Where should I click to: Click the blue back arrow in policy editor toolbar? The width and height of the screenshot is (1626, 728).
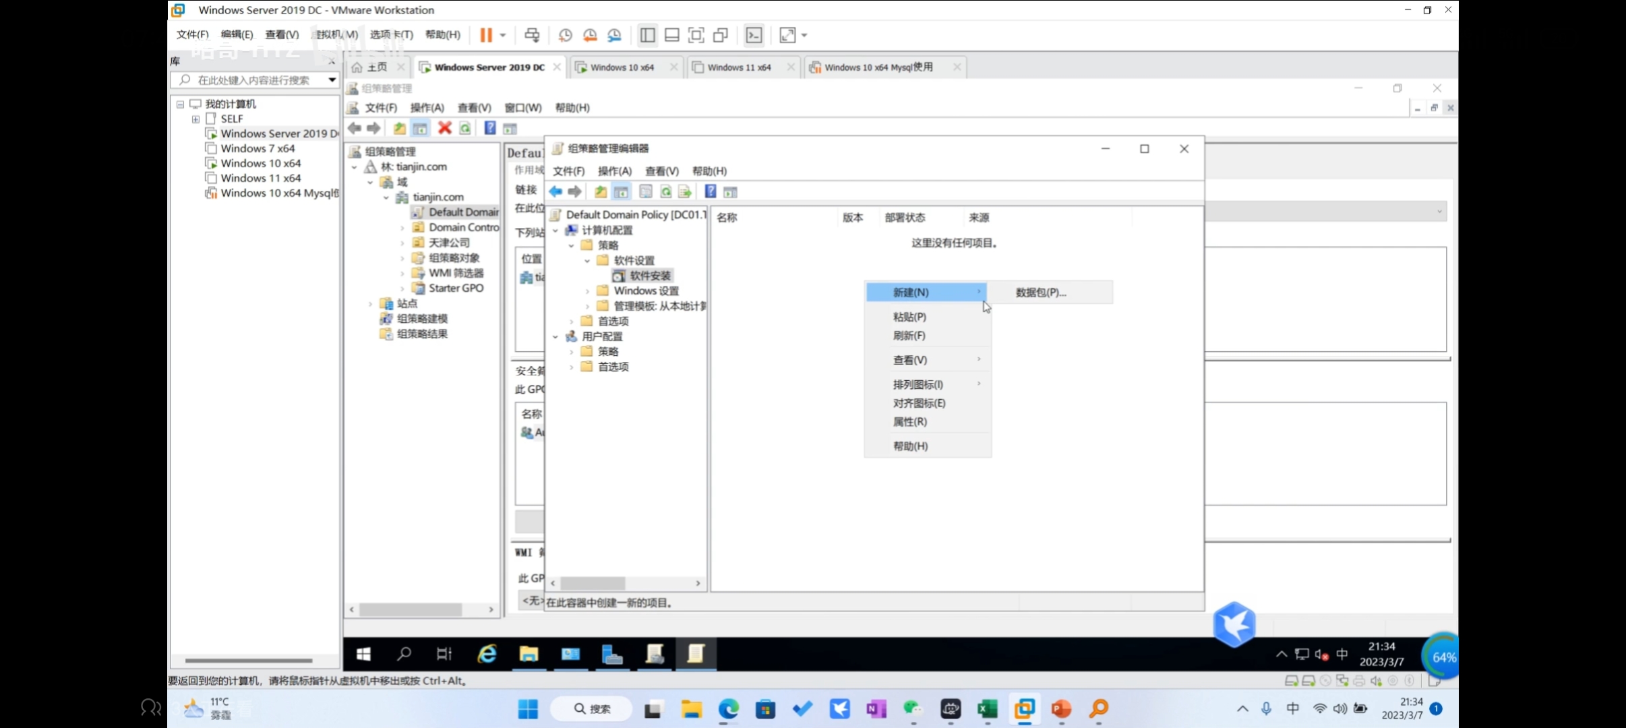(x=555, y=192)
